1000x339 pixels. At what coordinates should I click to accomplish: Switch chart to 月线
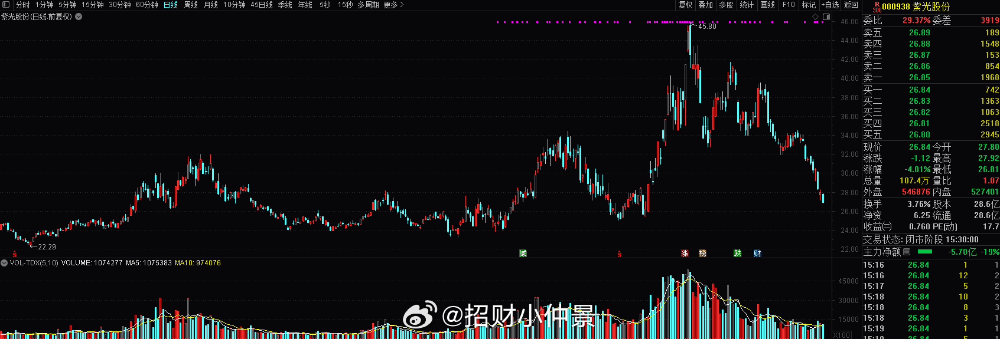pyautogui.click(x=211, y=5)
